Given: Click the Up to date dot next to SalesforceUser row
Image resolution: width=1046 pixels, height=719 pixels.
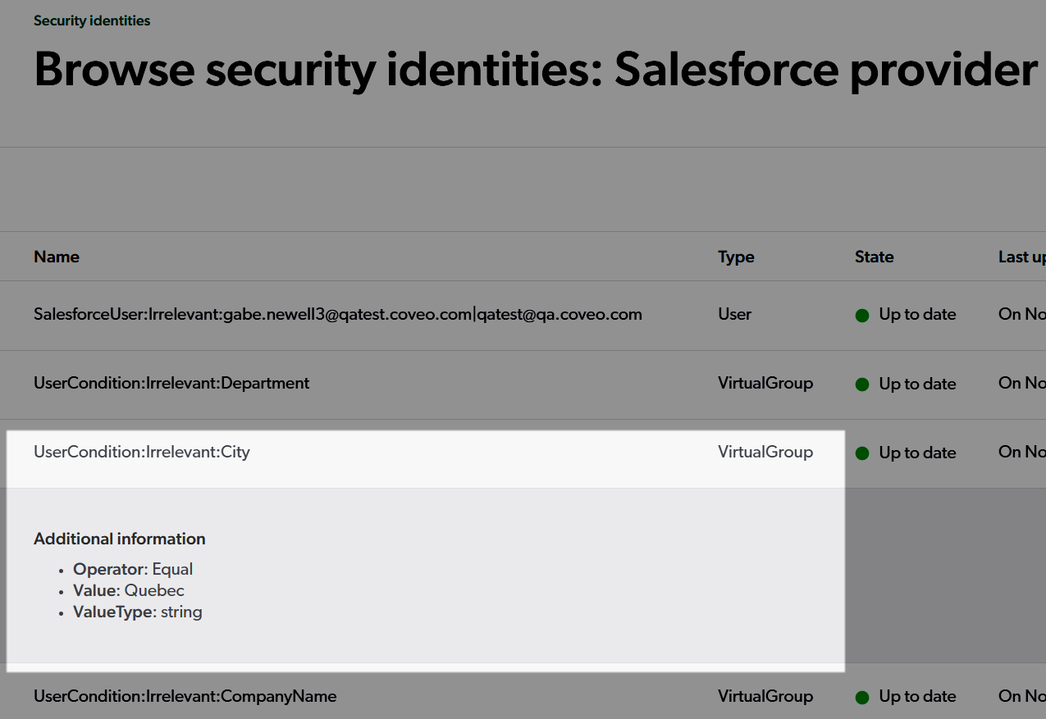Looking at the screenshot, I should click(862, 316).
